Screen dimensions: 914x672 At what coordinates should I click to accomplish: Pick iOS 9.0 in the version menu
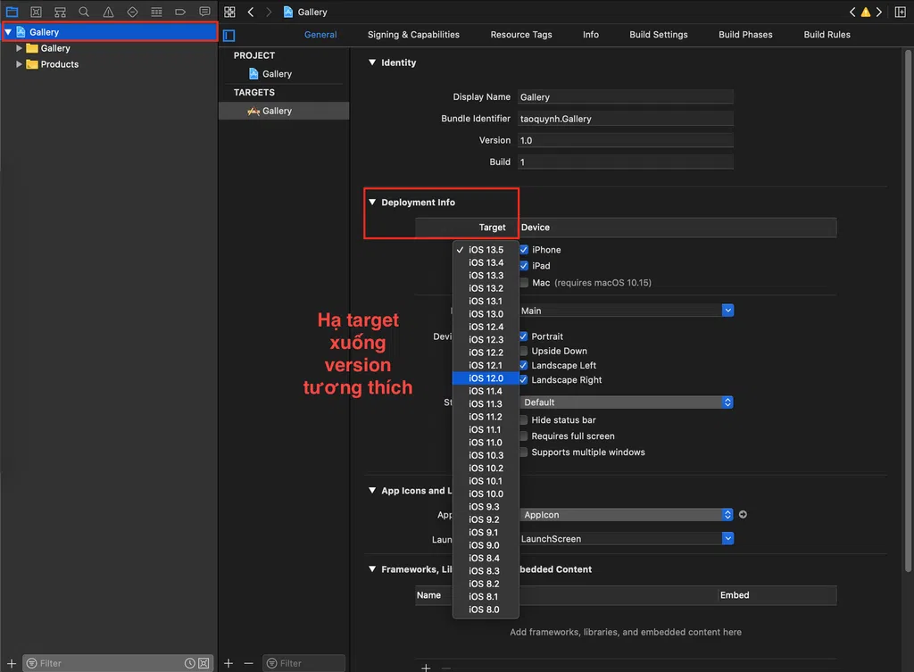[486, 545]
